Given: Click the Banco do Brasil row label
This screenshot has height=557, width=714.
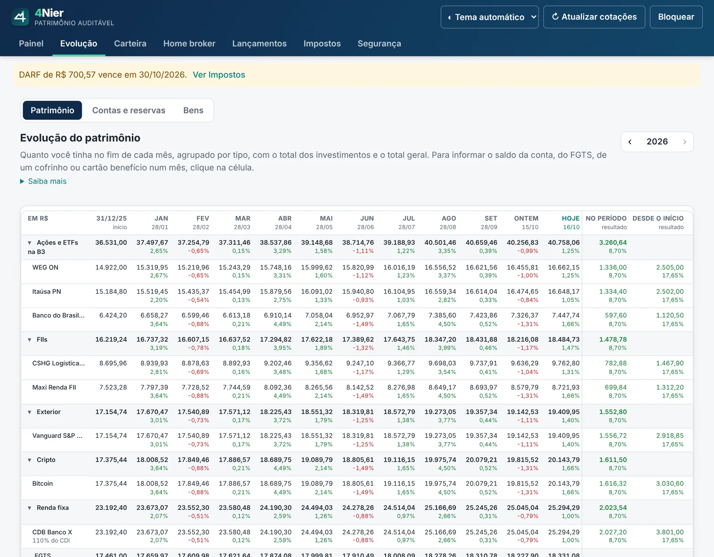Looking at the screenshot, I should 58,315.
